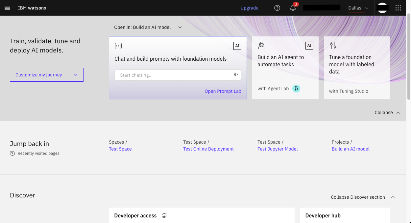411x223 pixels.
Task: Open the 'Open in: Build an AI model' dropdown
Action: (x=148, y=27)
